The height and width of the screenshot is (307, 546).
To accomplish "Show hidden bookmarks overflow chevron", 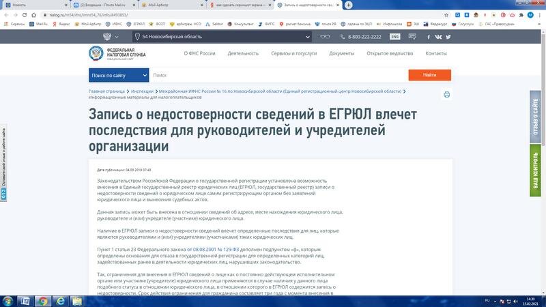I will 539,24.
